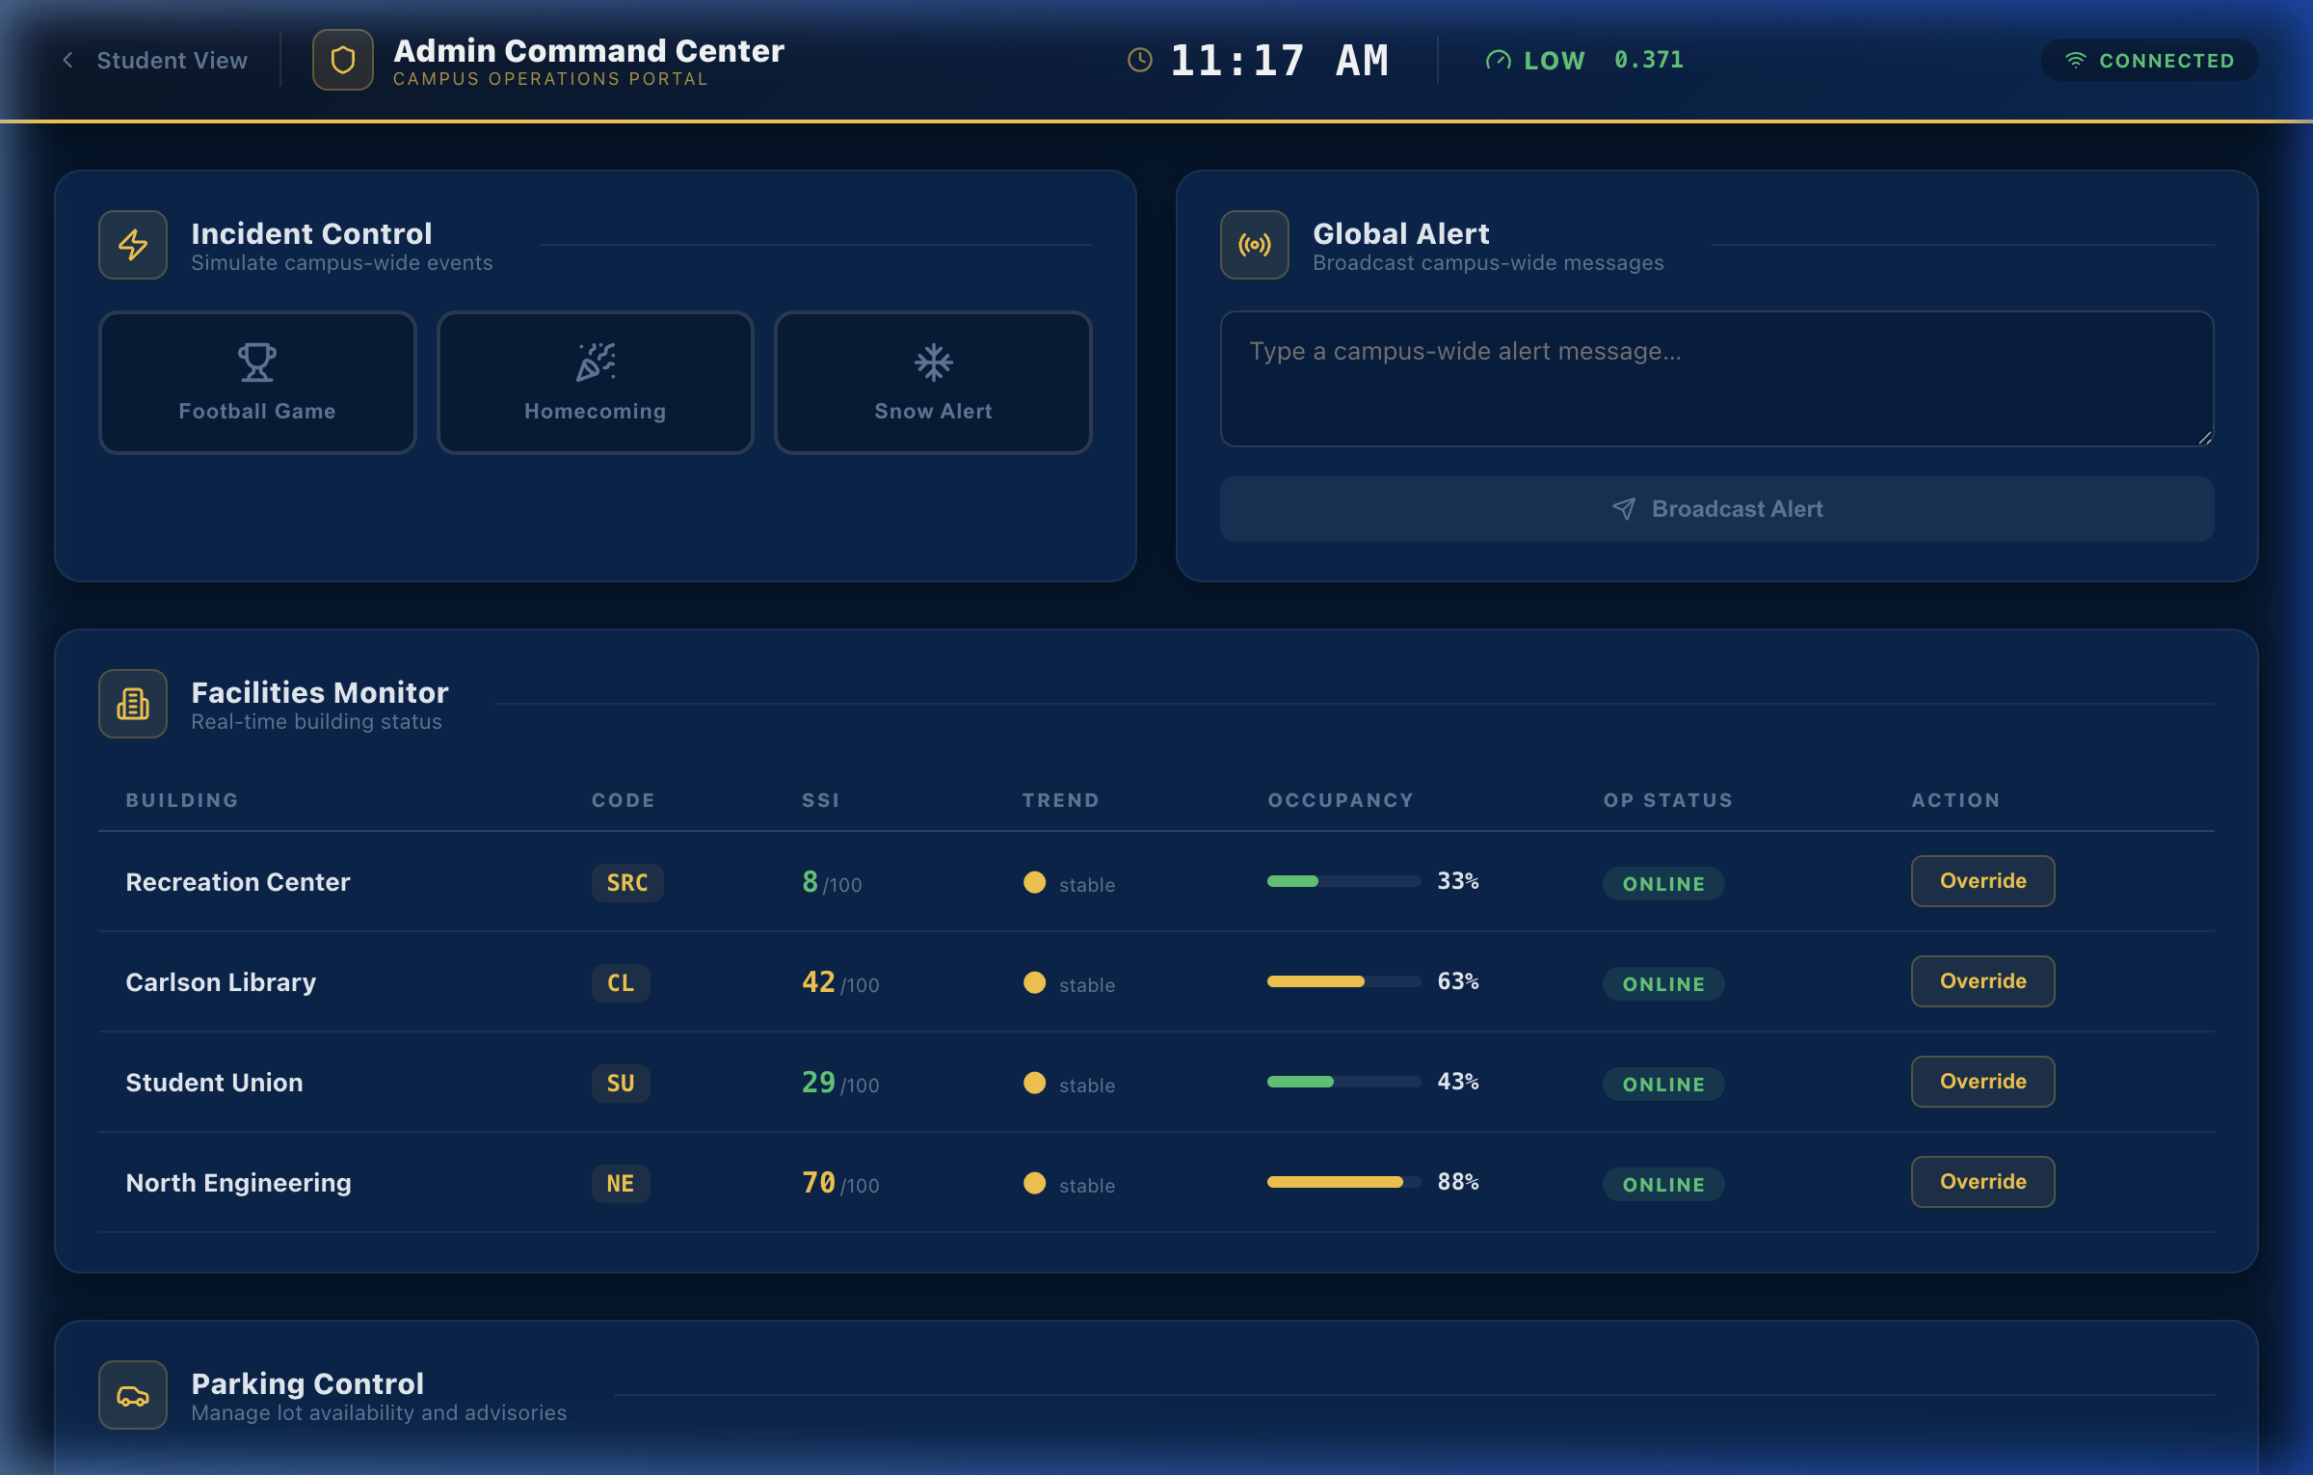
Task: Click the Student Union occupancy bar
Action: pos(1344,1082)
